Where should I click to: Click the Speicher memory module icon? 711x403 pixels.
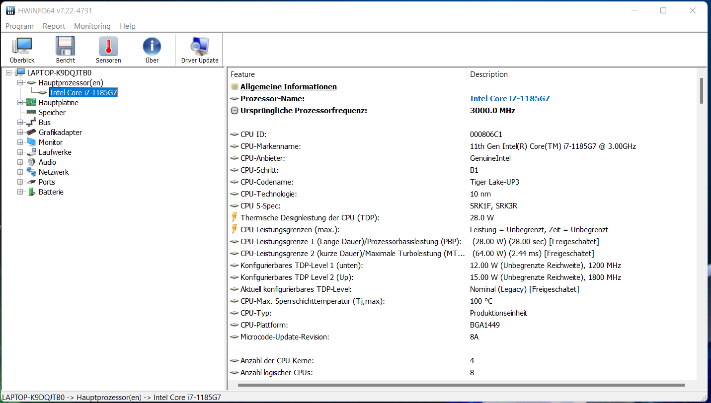click(x=31, y=113)
